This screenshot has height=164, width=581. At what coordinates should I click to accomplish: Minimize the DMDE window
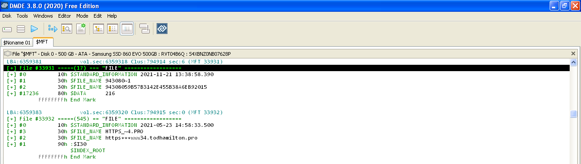[x=555, y=5]
